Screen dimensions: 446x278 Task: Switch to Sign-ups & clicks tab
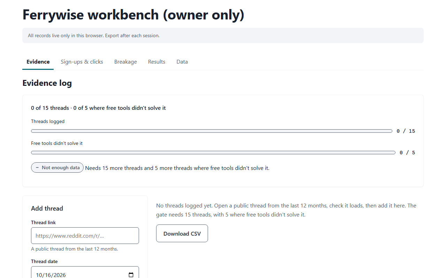(82, 62)
